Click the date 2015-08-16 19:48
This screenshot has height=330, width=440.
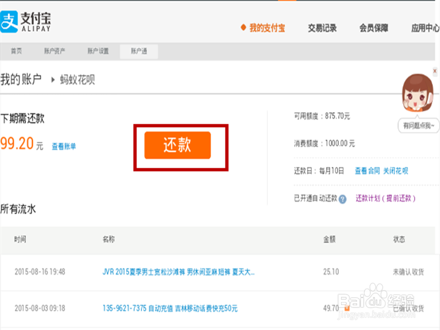[40, 272]
